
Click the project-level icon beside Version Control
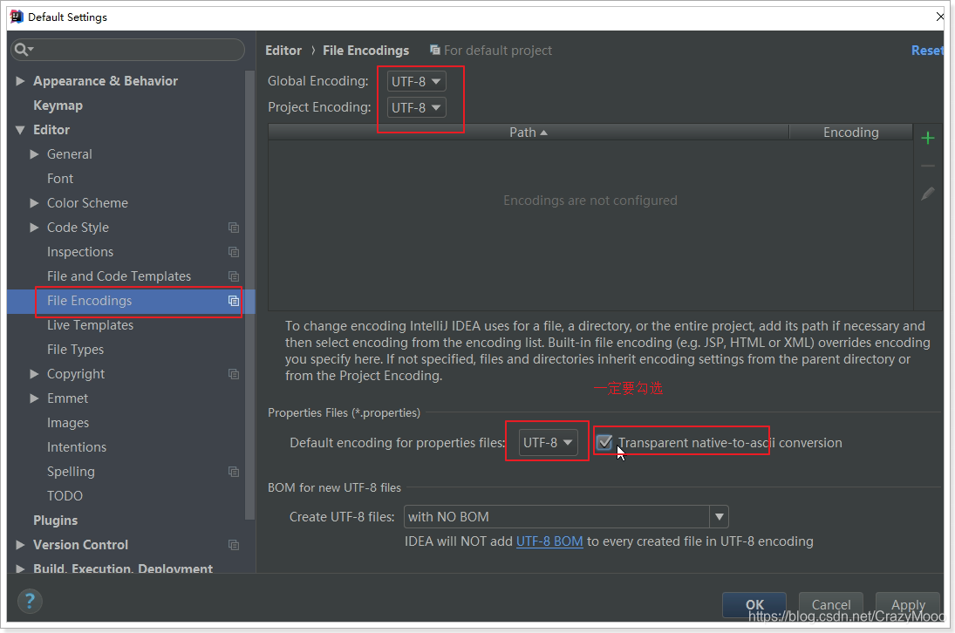coord(233,545)
